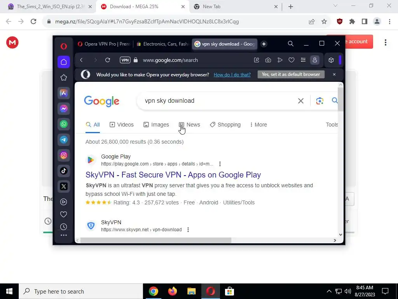Image resolution: width=398 pixels, height=299 pixels.
Task: Open WhatsApp in Opera sidebar
Action: pos(63,124)
